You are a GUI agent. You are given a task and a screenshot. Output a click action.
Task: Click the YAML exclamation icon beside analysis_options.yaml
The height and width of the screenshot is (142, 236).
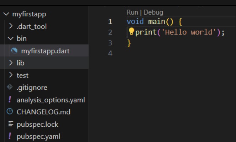10,99
